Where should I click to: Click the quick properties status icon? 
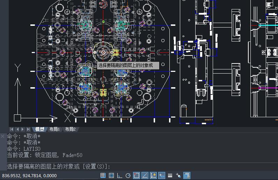tap(178, 175)
